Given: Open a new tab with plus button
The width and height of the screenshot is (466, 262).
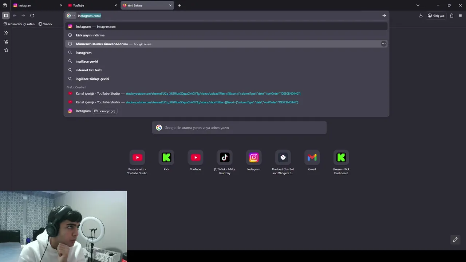Looking at the screenshot, I should (179, 5).
